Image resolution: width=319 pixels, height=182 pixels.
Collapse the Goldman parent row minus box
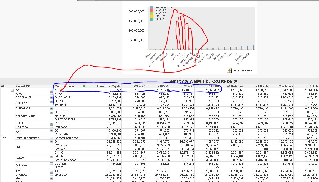click(x=52, y=164)
